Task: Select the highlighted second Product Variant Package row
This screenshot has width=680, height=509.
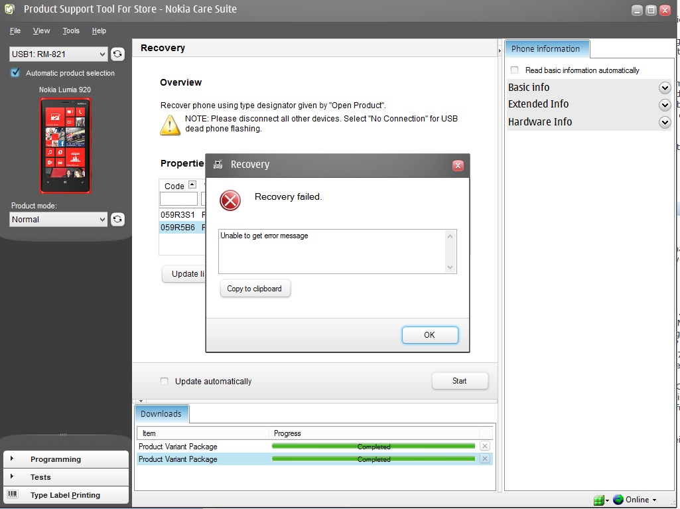Action: point(314,459)
